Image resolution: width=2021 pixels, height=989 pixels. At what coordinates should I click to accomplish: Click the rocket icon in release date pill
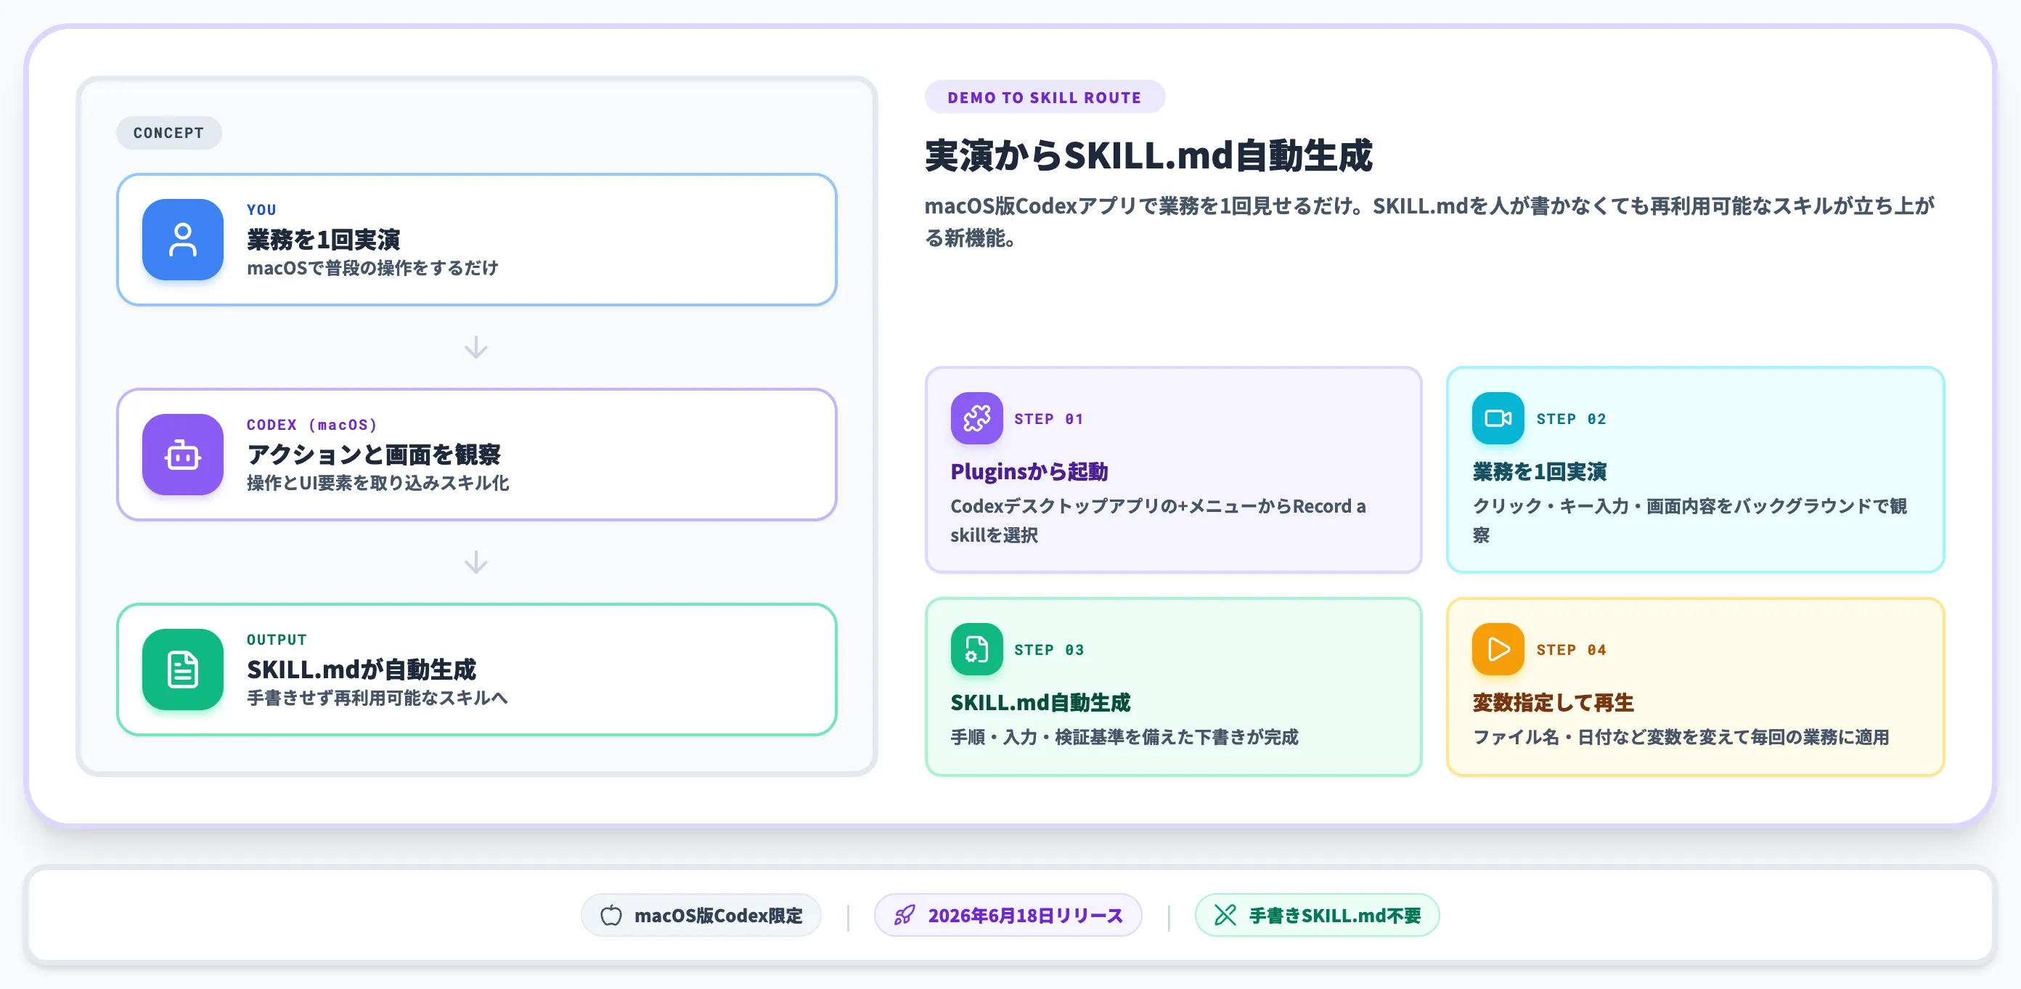pyautogui.click(x=905, y=915)
